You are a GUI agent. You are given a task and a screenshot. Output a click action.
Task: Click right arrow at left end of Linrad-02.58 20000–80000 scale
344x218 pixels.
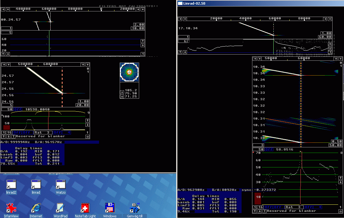(180, 19)
